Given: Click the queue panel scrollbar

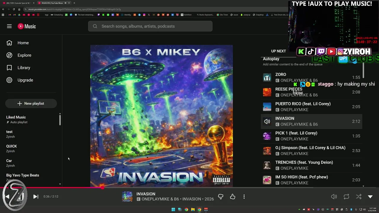Looking at the screenshot, I should pyautogui.click(x=363, y=70).
